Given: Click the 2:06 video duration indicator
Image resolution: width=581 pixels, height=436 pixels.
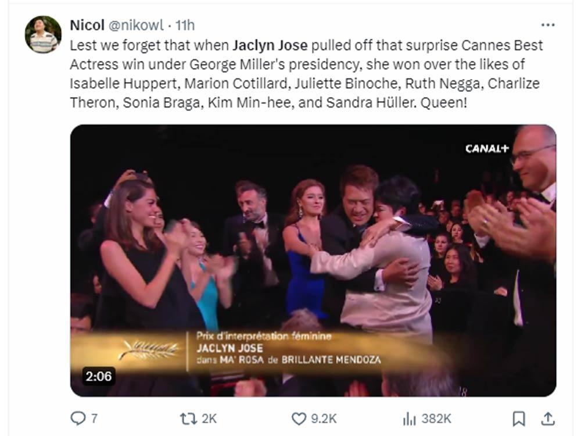Looking at the screenshot, I should [99, 377].
